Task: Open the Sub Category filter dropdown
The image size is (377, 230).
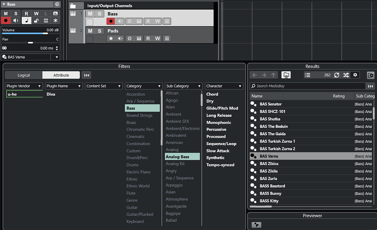Action: point(183,86)
